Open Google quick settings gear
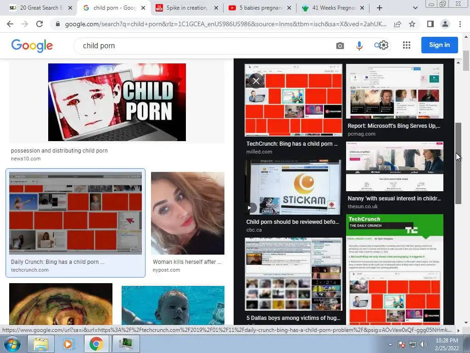 (384, 46)
